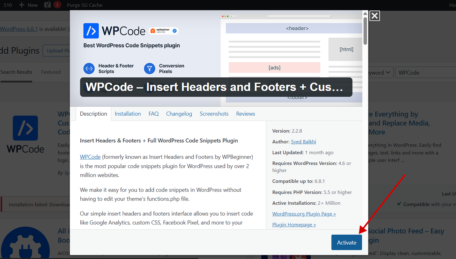Visit the WordPress.org Plugin Page link
The image size is (456, 259).
304,214
